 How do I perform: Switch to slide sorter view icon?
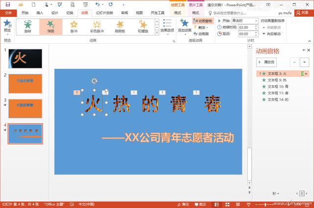[227, 205]
